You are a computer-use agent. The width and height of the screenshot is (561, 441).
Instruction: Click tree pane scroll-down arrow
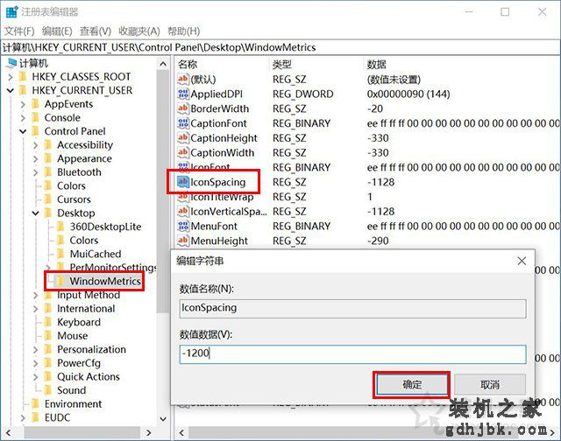[163, 419]
